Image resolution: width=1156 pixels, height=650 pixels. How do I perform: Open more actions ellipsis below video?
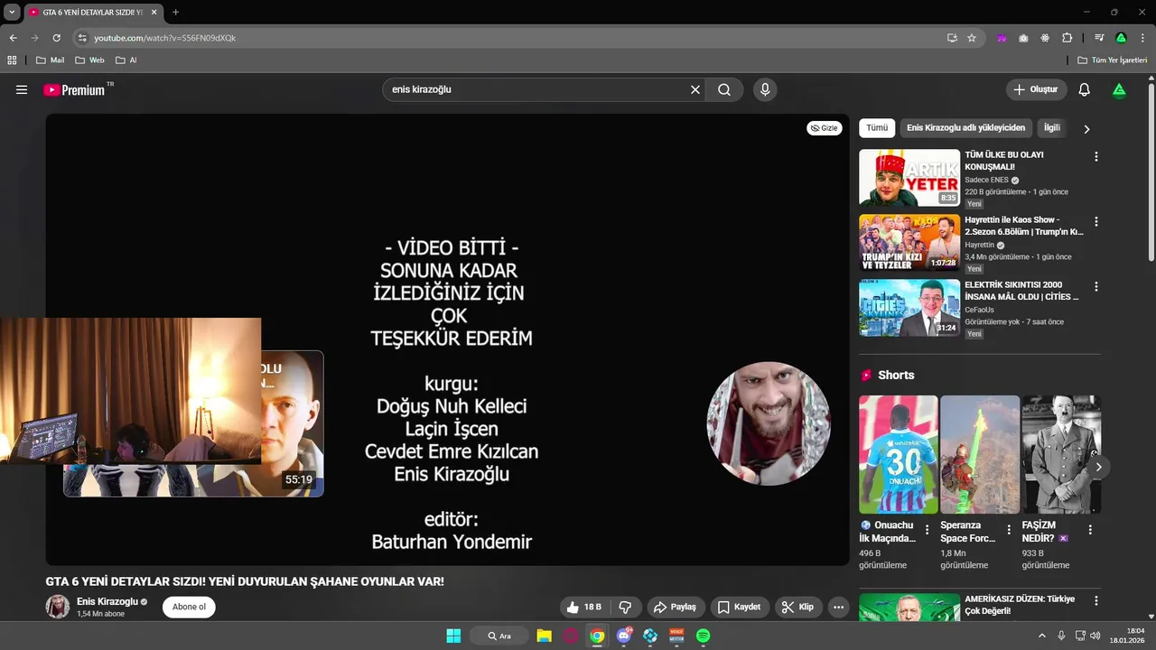pos(838,607)
